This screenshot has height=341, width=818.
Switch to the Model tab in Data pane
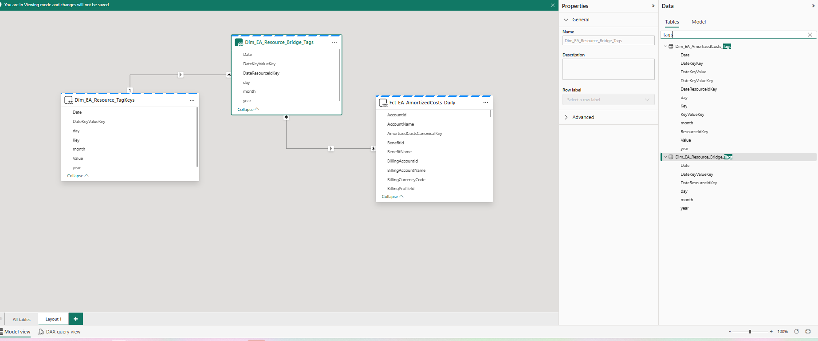[x=699, y=22]
